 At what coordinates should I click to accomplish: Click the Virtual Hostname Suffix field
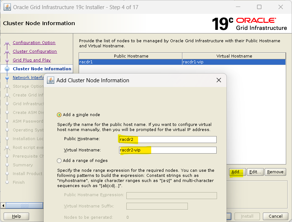coord(157,206)
